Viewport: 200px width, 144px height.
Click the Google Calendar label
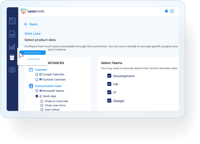click(53, 74)
